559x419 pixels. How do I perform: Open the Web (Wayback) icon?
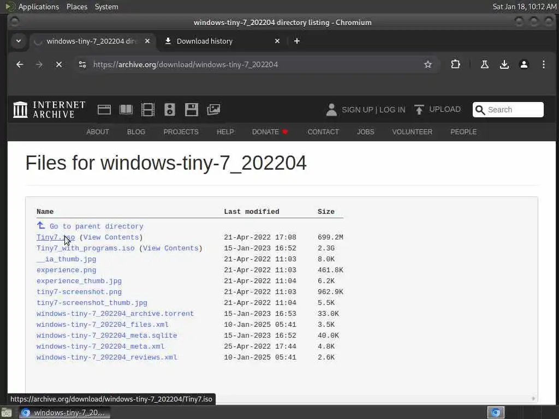104,109
